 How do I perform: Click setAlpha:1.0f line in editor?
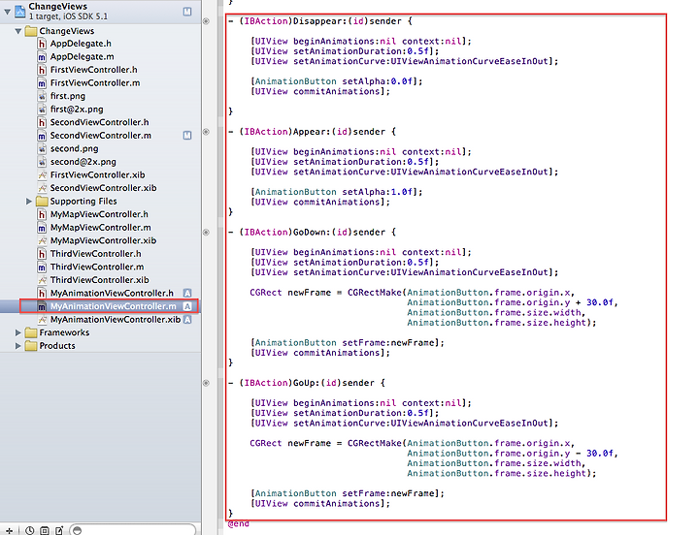point(336,192)
